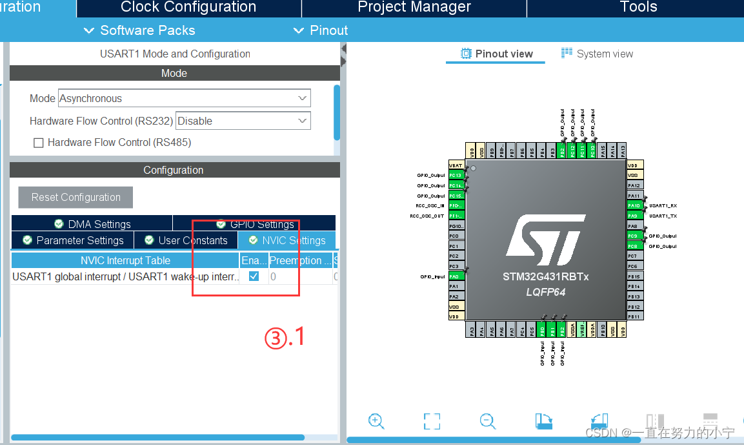Click the configuration panel horizontal scrollbar

coord(157,437)
